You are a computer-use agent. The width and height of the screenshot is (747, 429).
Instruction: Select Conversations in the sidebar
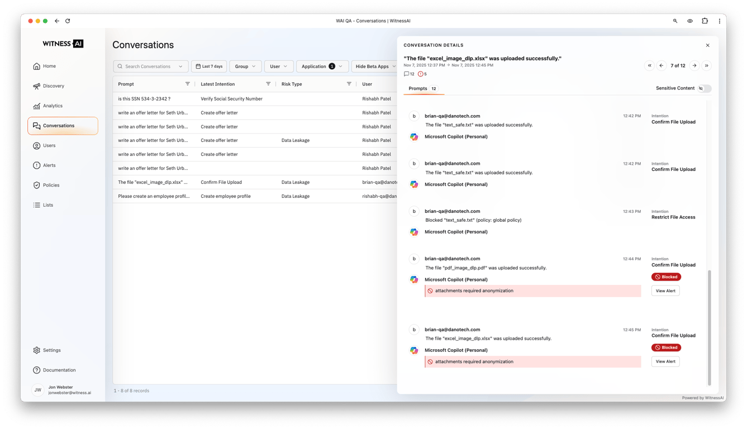(x=63, y=126)
